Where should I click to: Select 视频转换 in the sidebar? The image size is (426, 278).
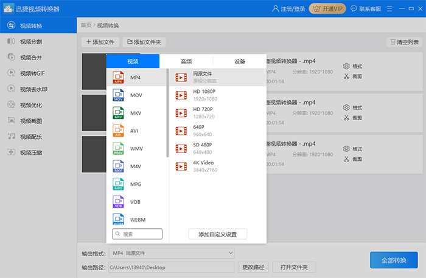38,25
